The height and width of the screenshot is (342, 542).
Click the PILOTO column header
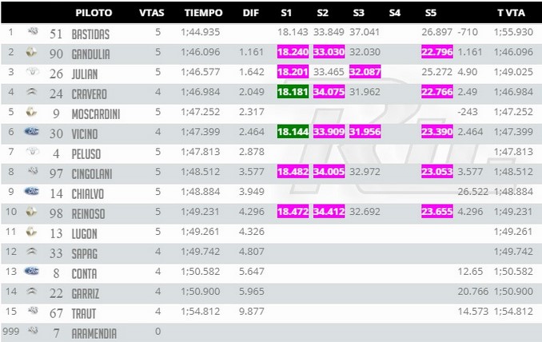94,13
